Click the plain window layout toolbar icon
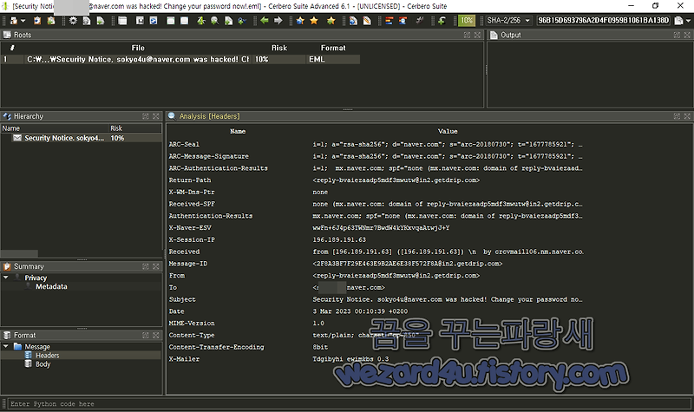 [x=122, y=20]
